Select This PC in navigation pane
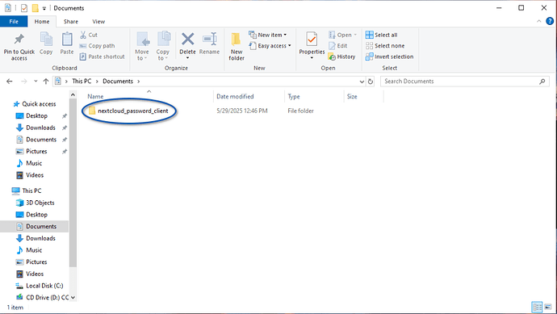The width and height of the screenshot is (557, 314). click(27, 190)
